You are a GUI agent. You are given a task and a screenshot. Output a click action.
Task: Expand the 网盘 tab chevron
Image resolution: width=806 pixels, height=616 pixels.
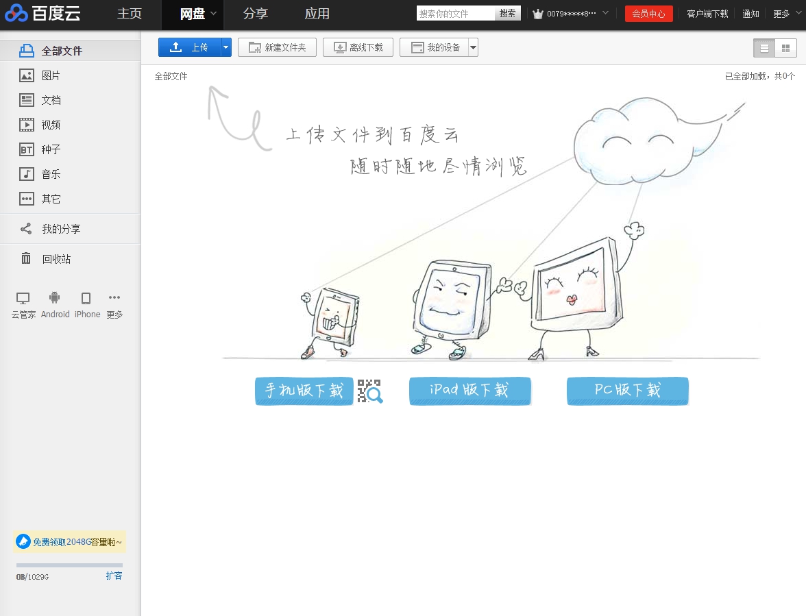[x=214, y=13]
